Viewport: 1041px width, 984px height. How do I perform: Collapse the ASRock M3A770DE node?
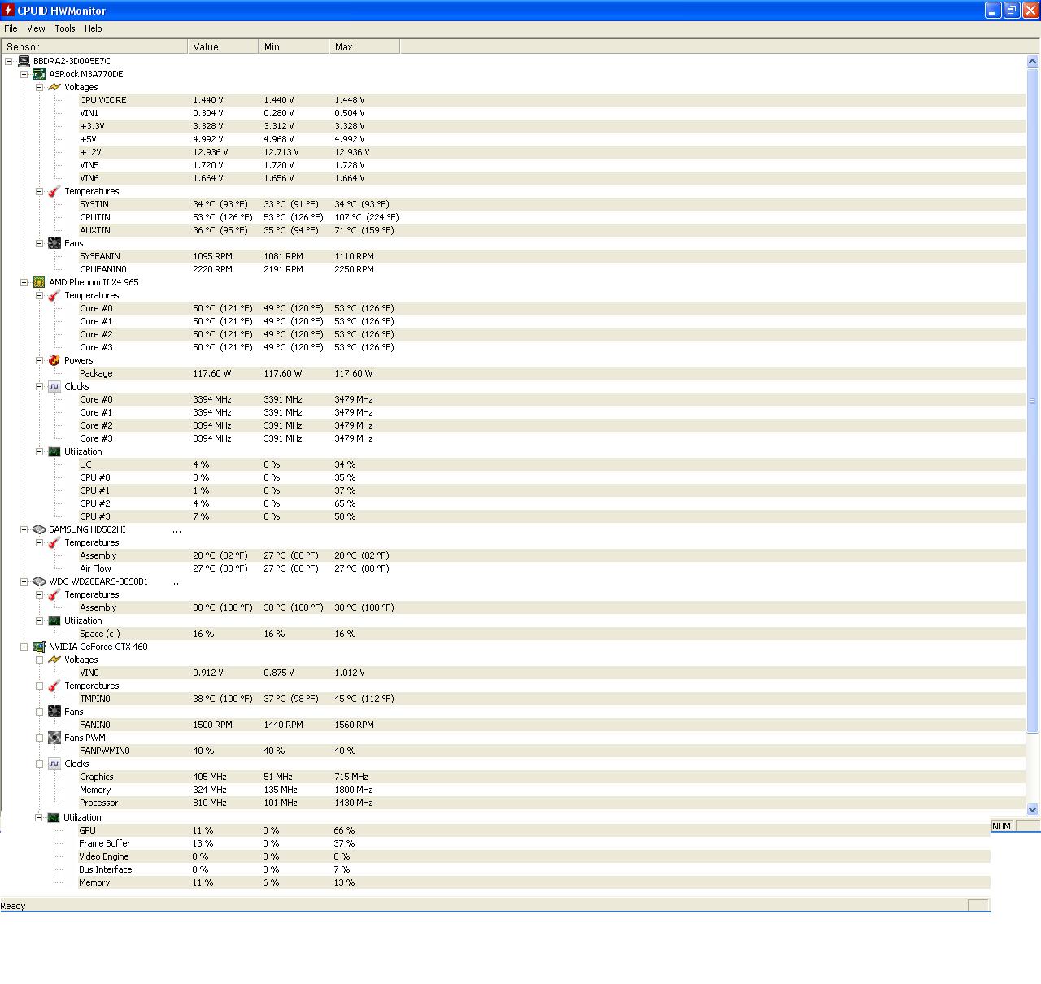click(x=24, y=74)
